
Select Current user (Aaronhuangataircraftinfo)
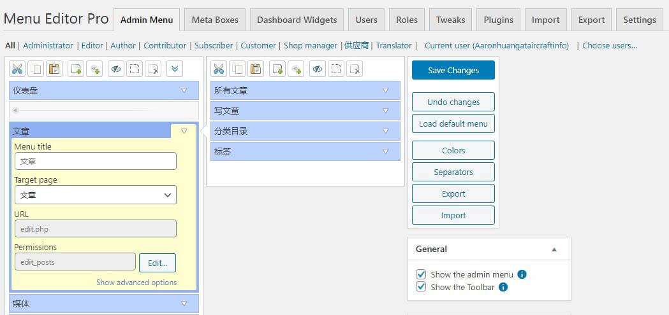click(x=497, y=46)
